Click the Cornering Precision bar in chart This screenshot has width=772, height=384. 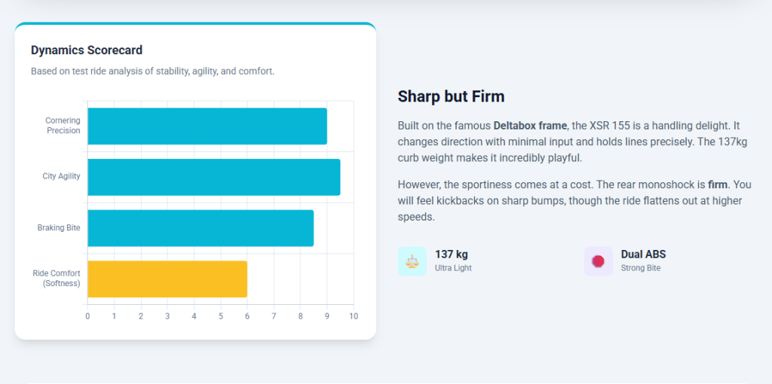(207, 126)
